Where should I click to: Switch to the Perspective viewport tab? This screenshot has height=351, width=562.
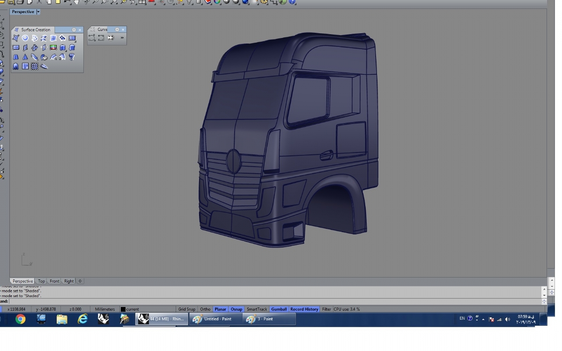(x=23, y=281)
